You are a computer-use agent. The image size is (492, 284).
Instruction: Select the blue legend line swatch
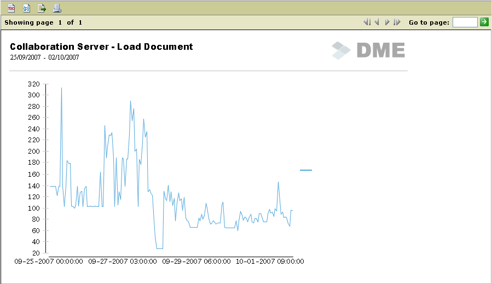click(x=305, y=170)
